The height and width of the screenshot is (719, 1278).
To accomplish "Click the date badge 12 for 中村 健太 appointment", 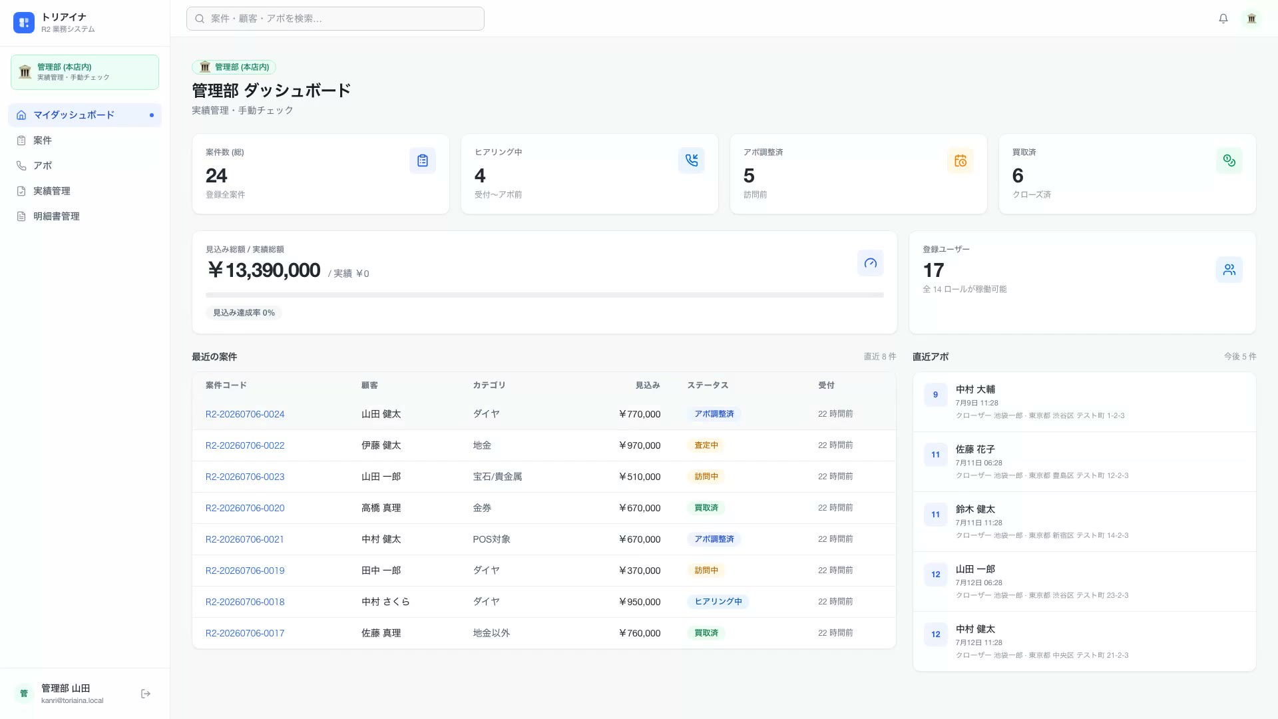I will (935, 634).
